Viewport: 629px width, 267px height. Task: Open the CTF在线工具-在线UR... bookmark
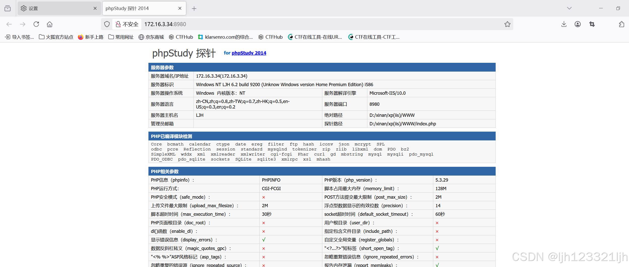point(315,37)
